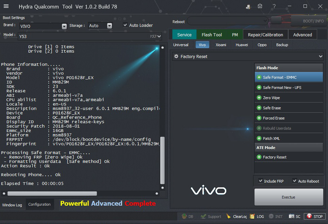Image resolution: width=328 pixels, height=224 pixels.
Task: Switch to the Configuration tab
Action: pyautogui.click(x=39, y=204)
